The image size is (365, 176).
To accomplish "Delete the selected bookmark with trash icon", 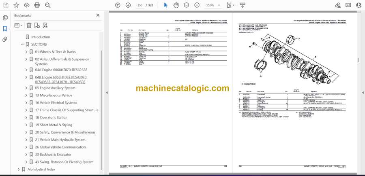I will tap(29, 25).
